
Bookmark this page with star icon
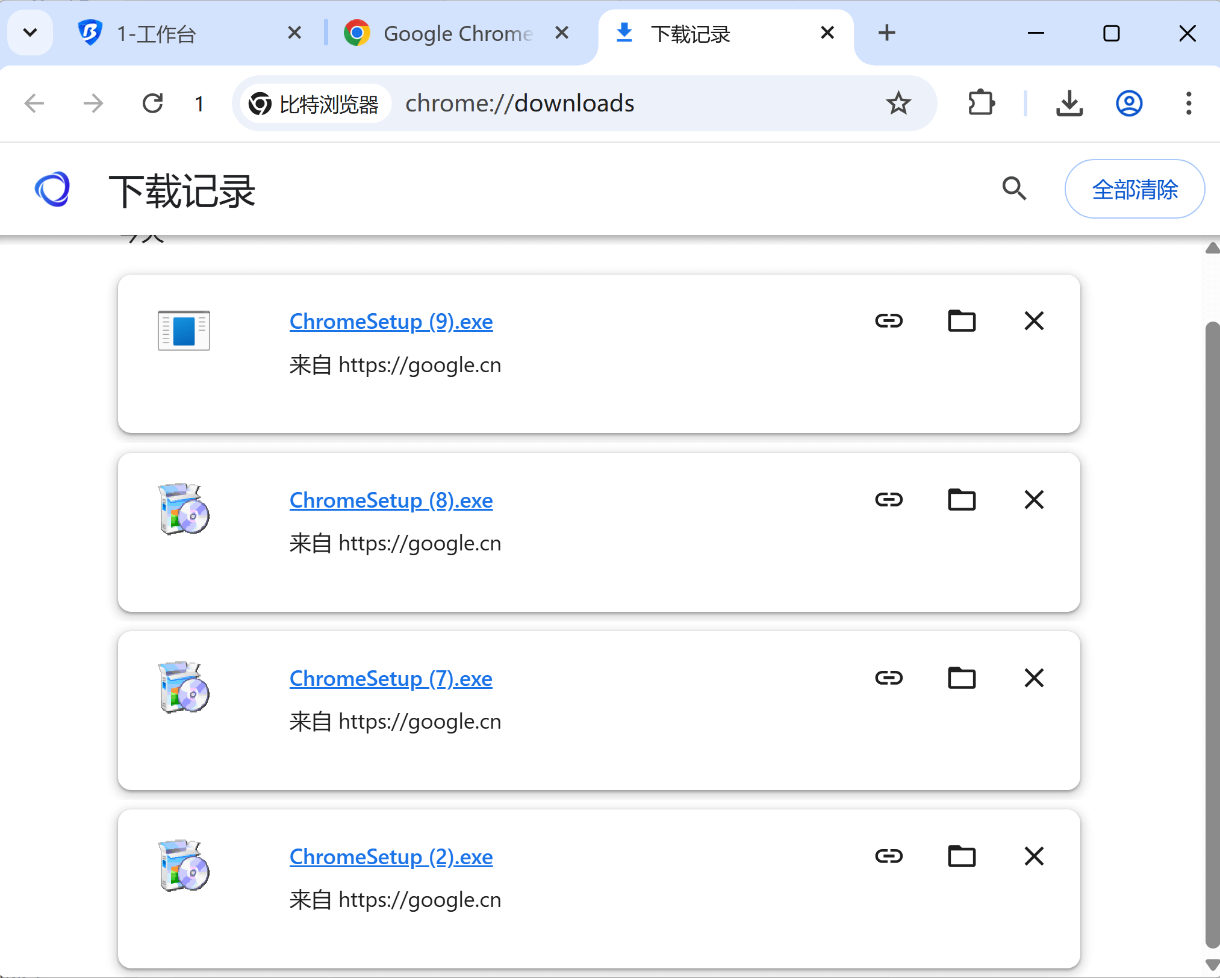click(x=898, y=103)
